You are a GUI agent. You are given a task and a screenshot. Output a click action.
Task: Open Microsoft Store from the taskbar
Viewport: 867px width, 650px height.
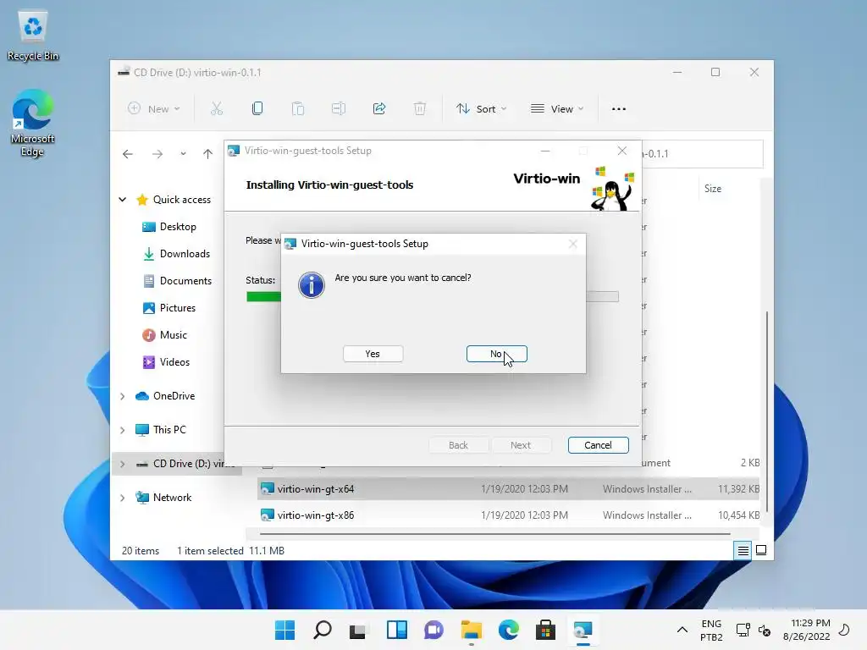[545, 630]
